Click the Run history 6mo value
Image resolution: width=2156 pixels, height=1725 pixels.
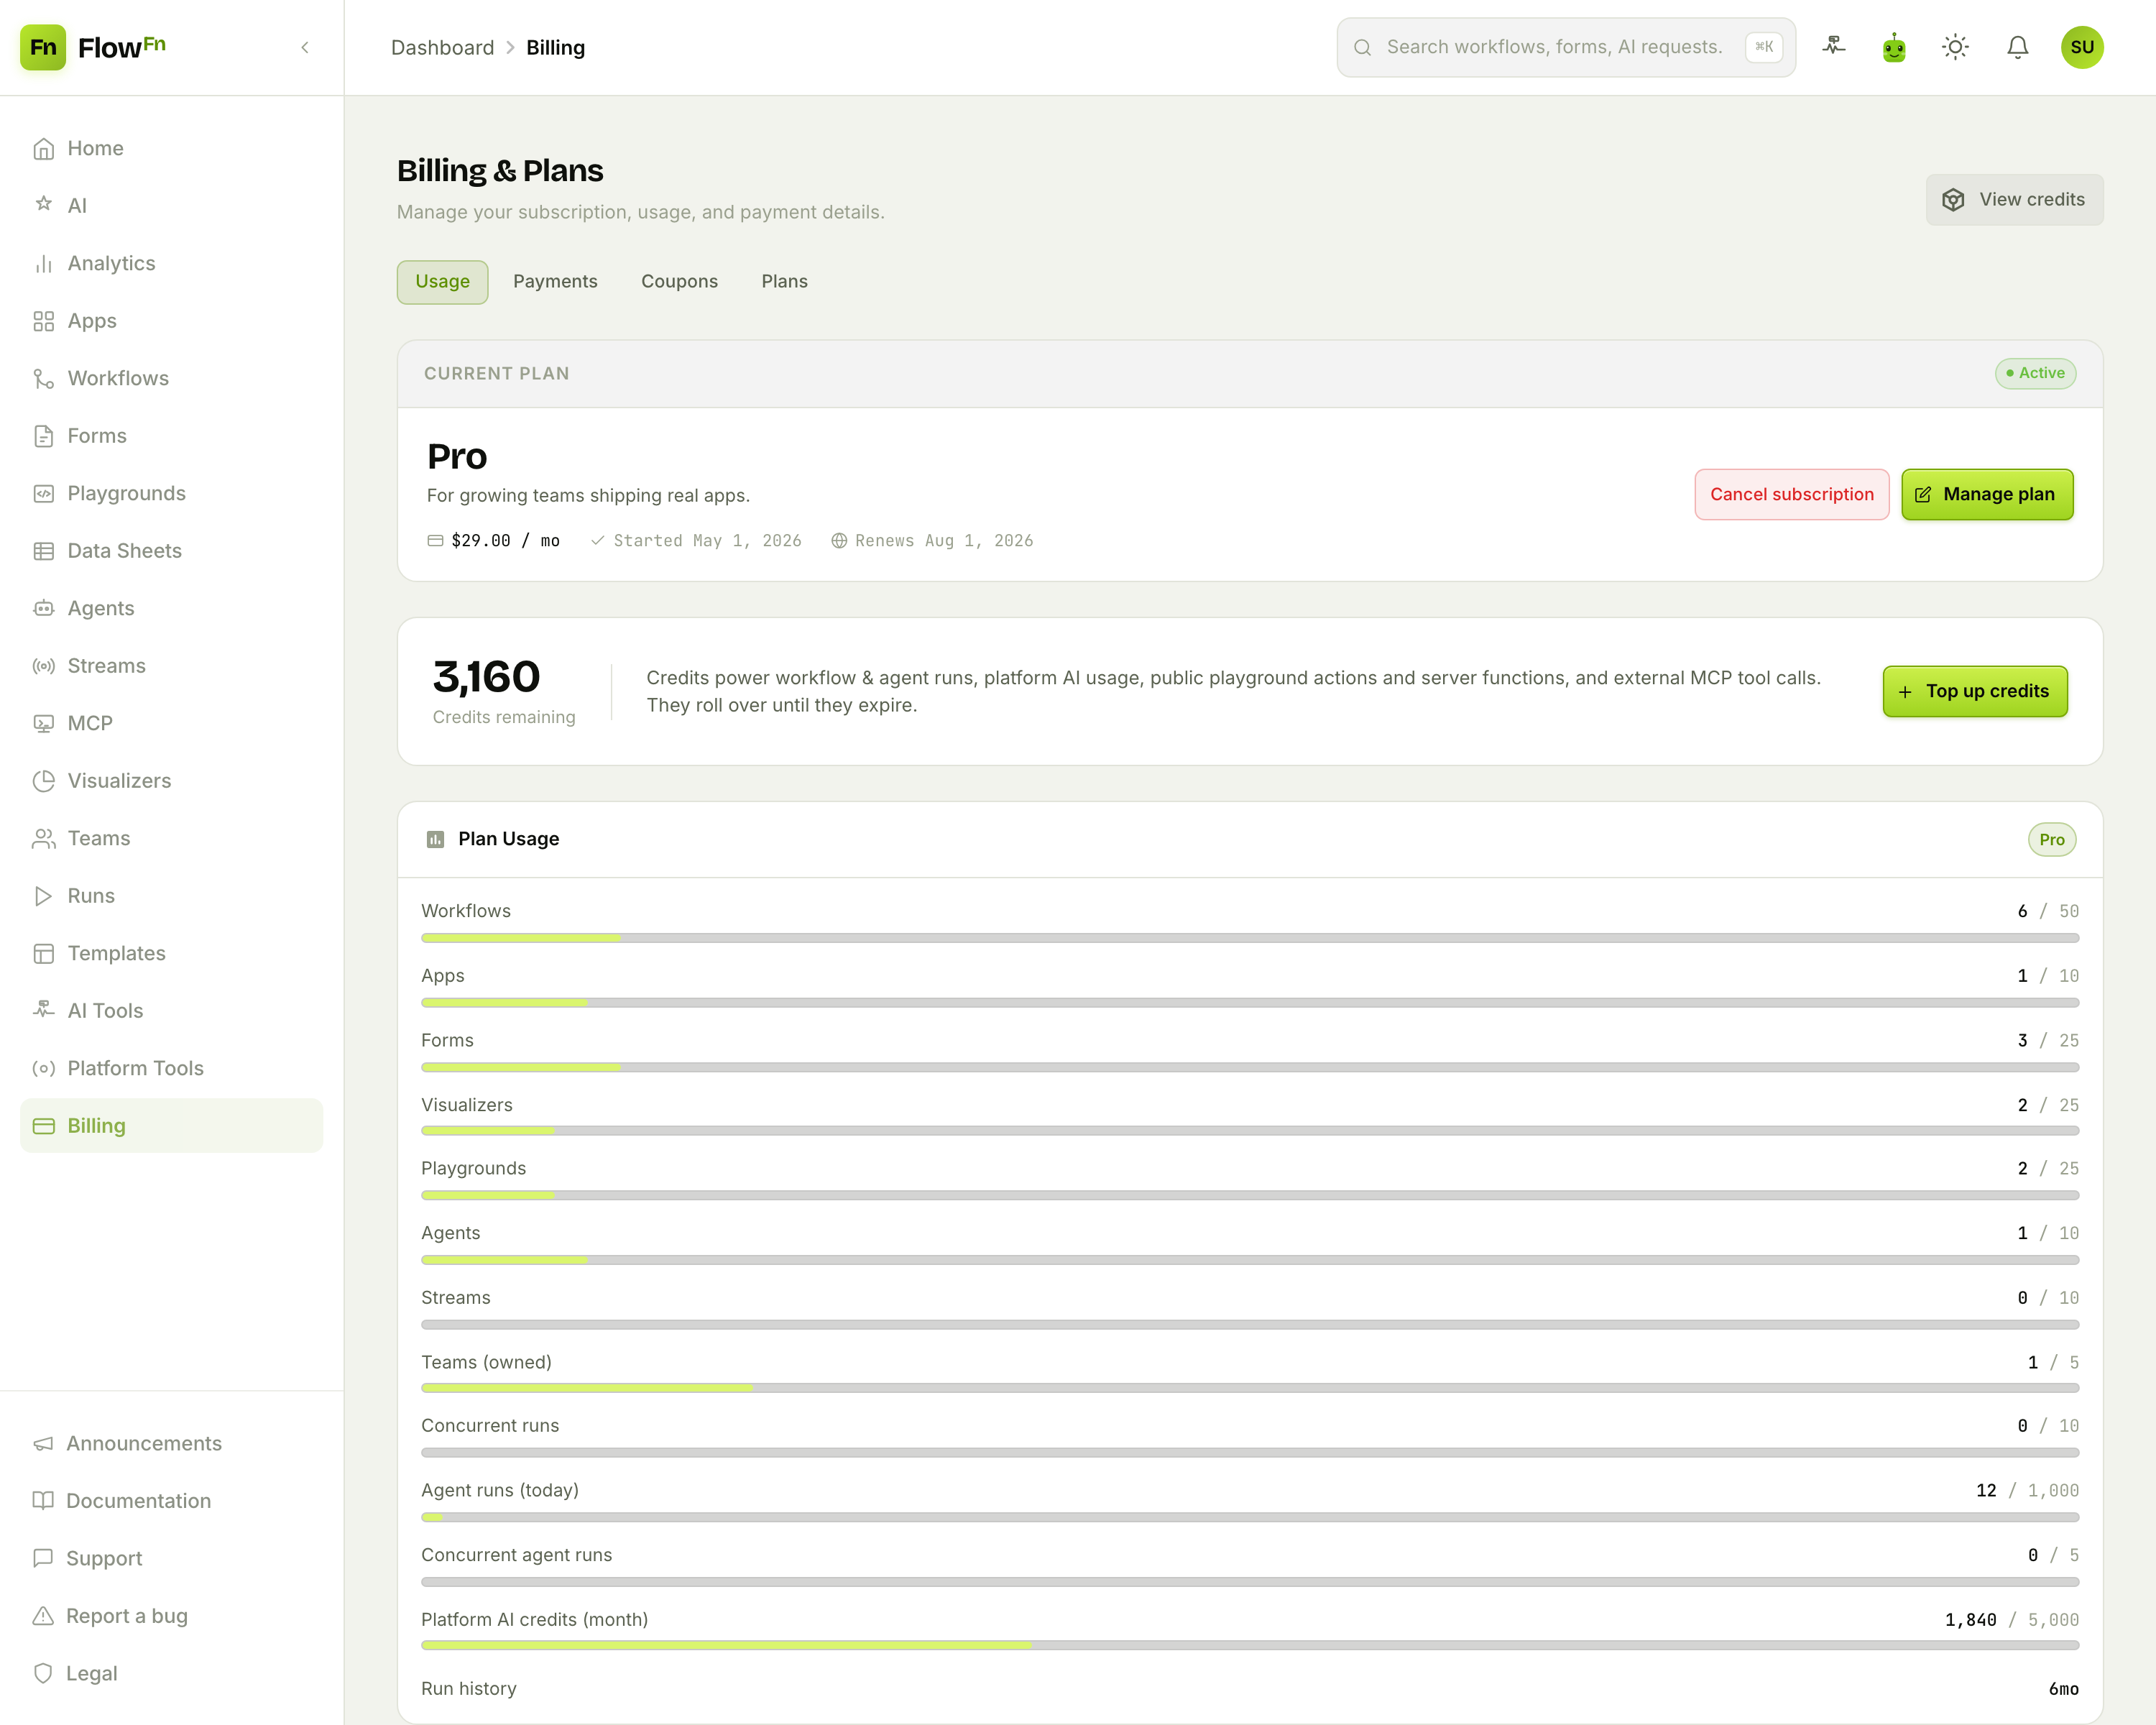pyautogui.click(x=2063, y=1689)
